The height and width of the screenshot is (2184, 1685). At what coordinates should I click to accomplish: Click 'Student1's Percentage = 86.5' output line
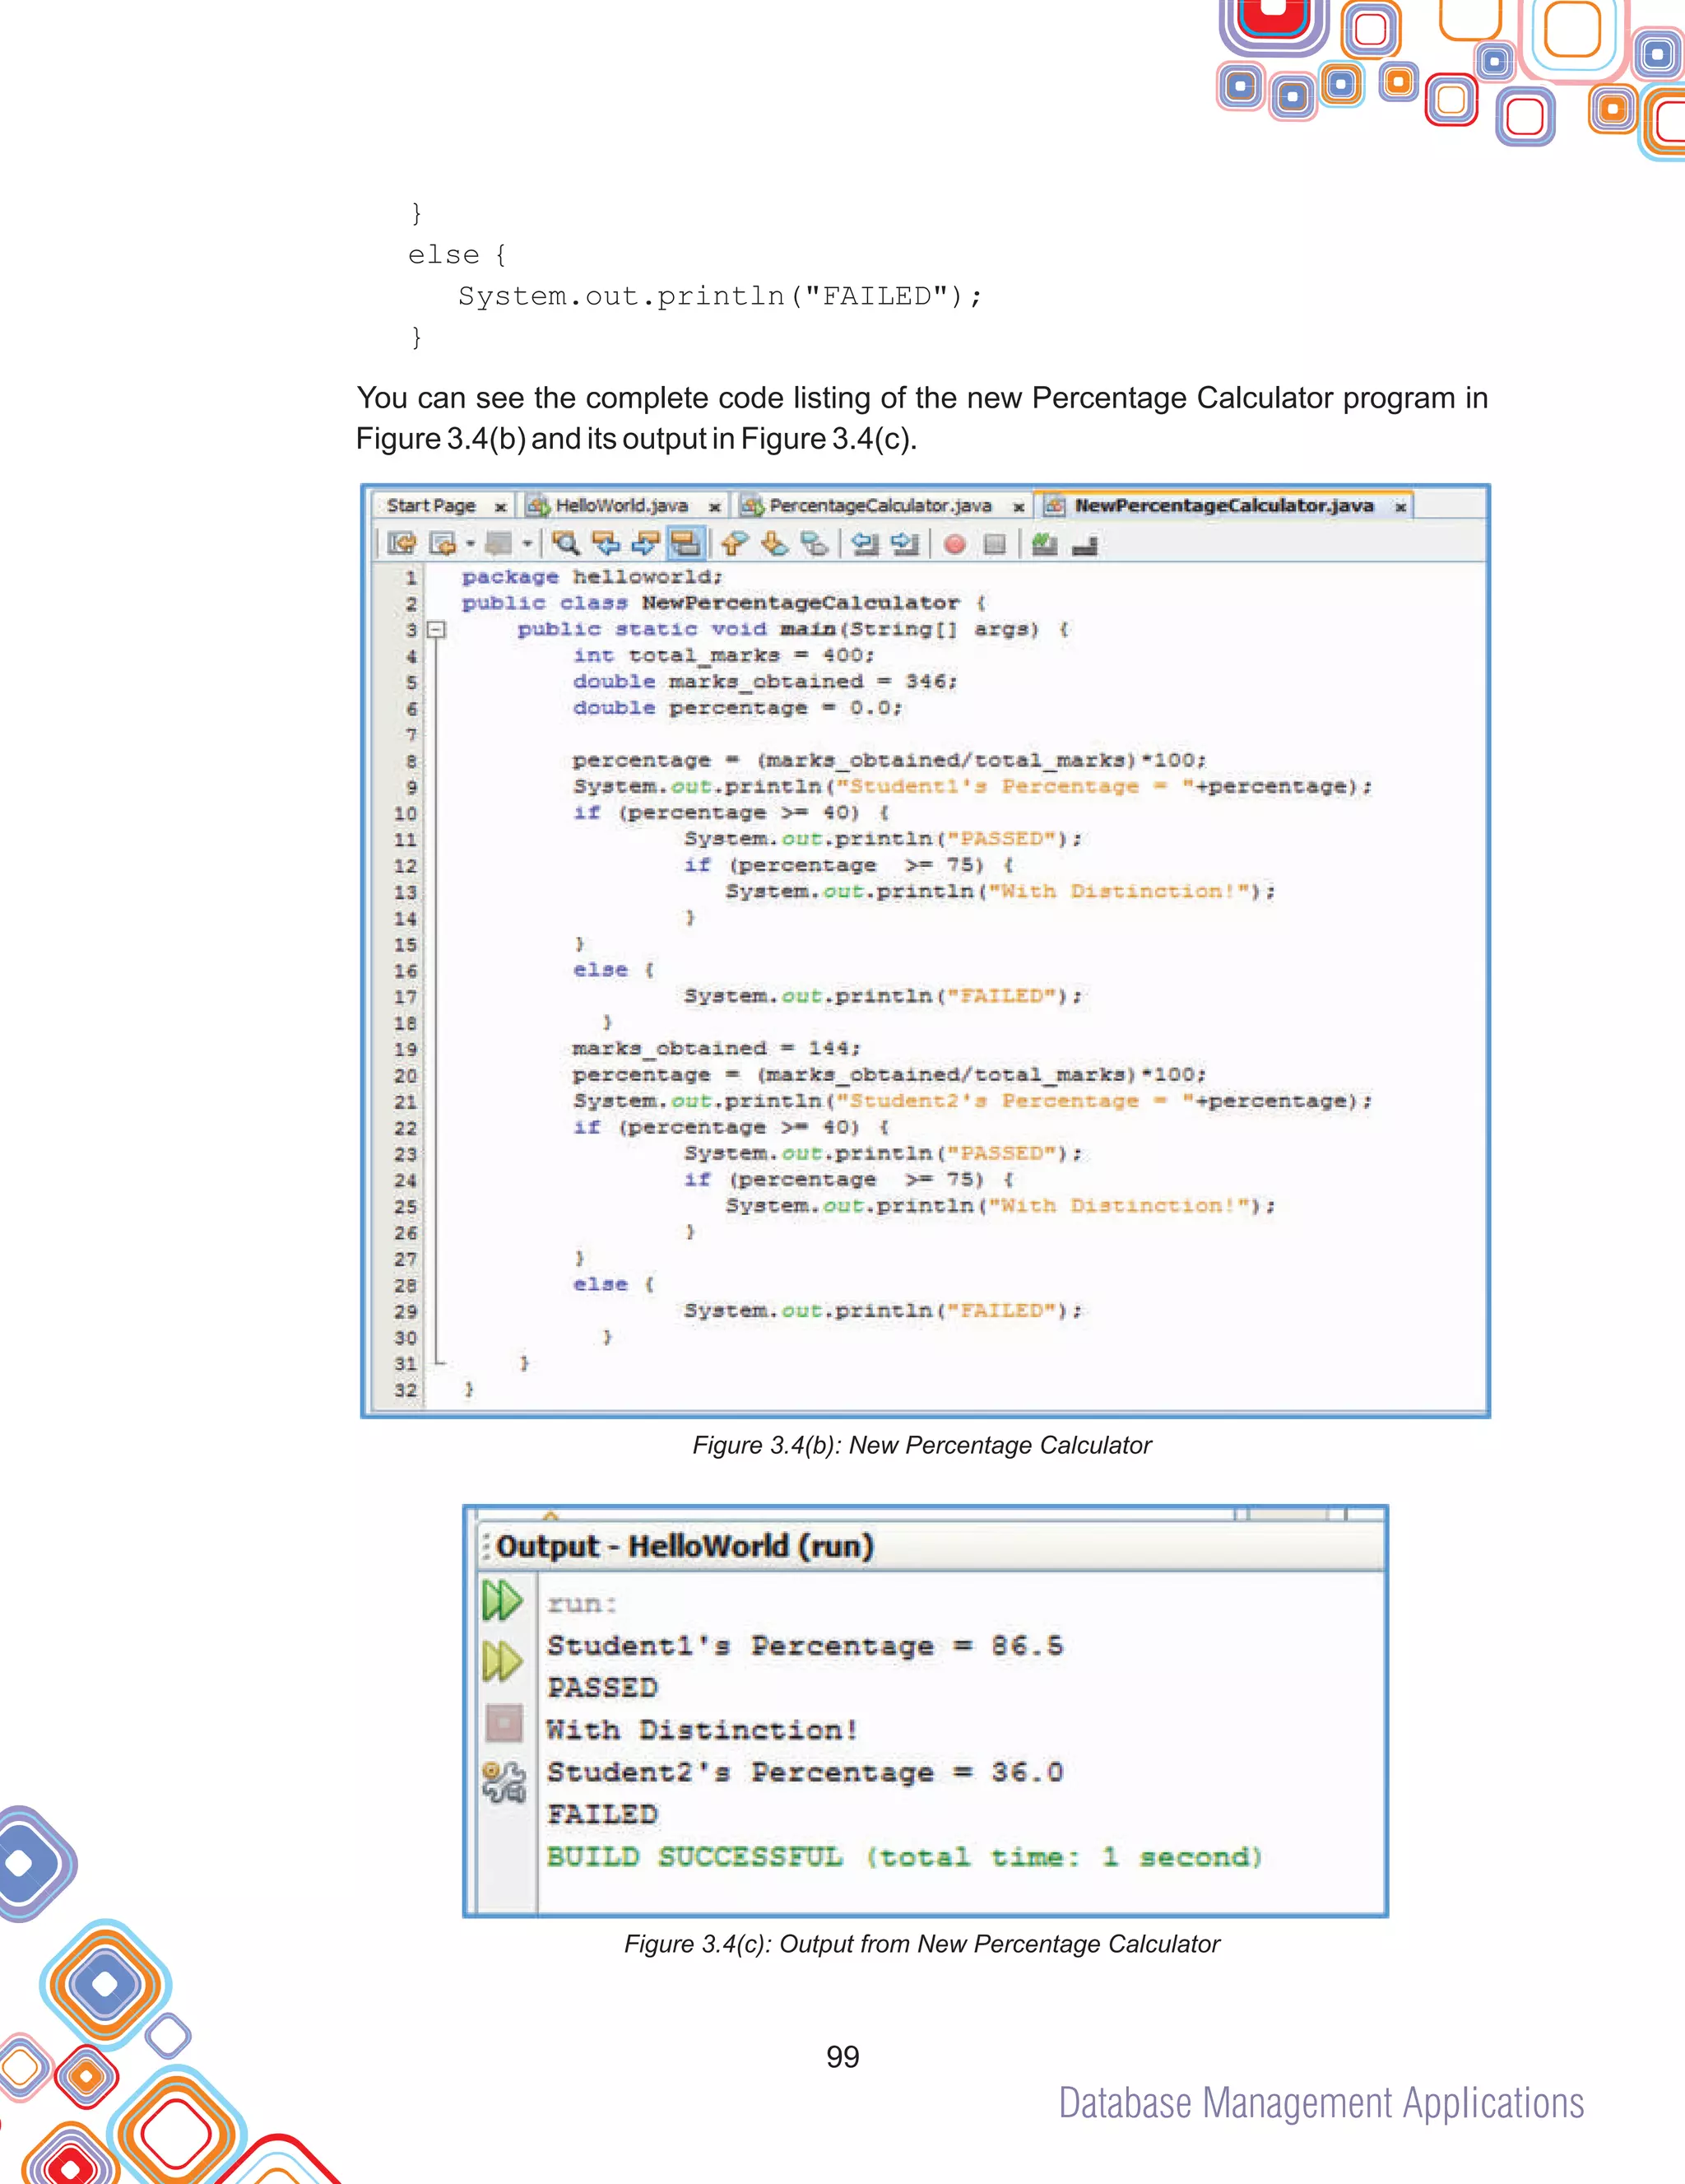[805, 1646]
